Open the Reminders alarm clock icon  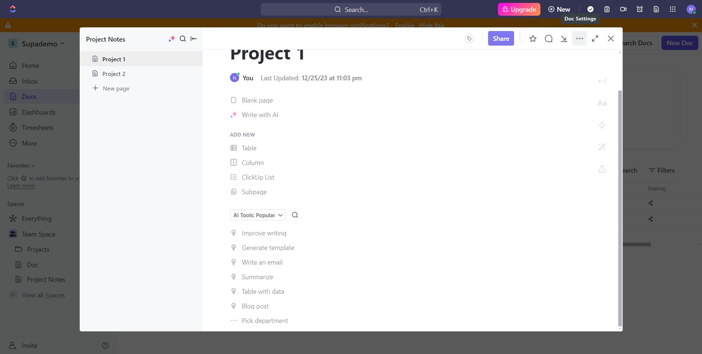(x=639, y=9)
